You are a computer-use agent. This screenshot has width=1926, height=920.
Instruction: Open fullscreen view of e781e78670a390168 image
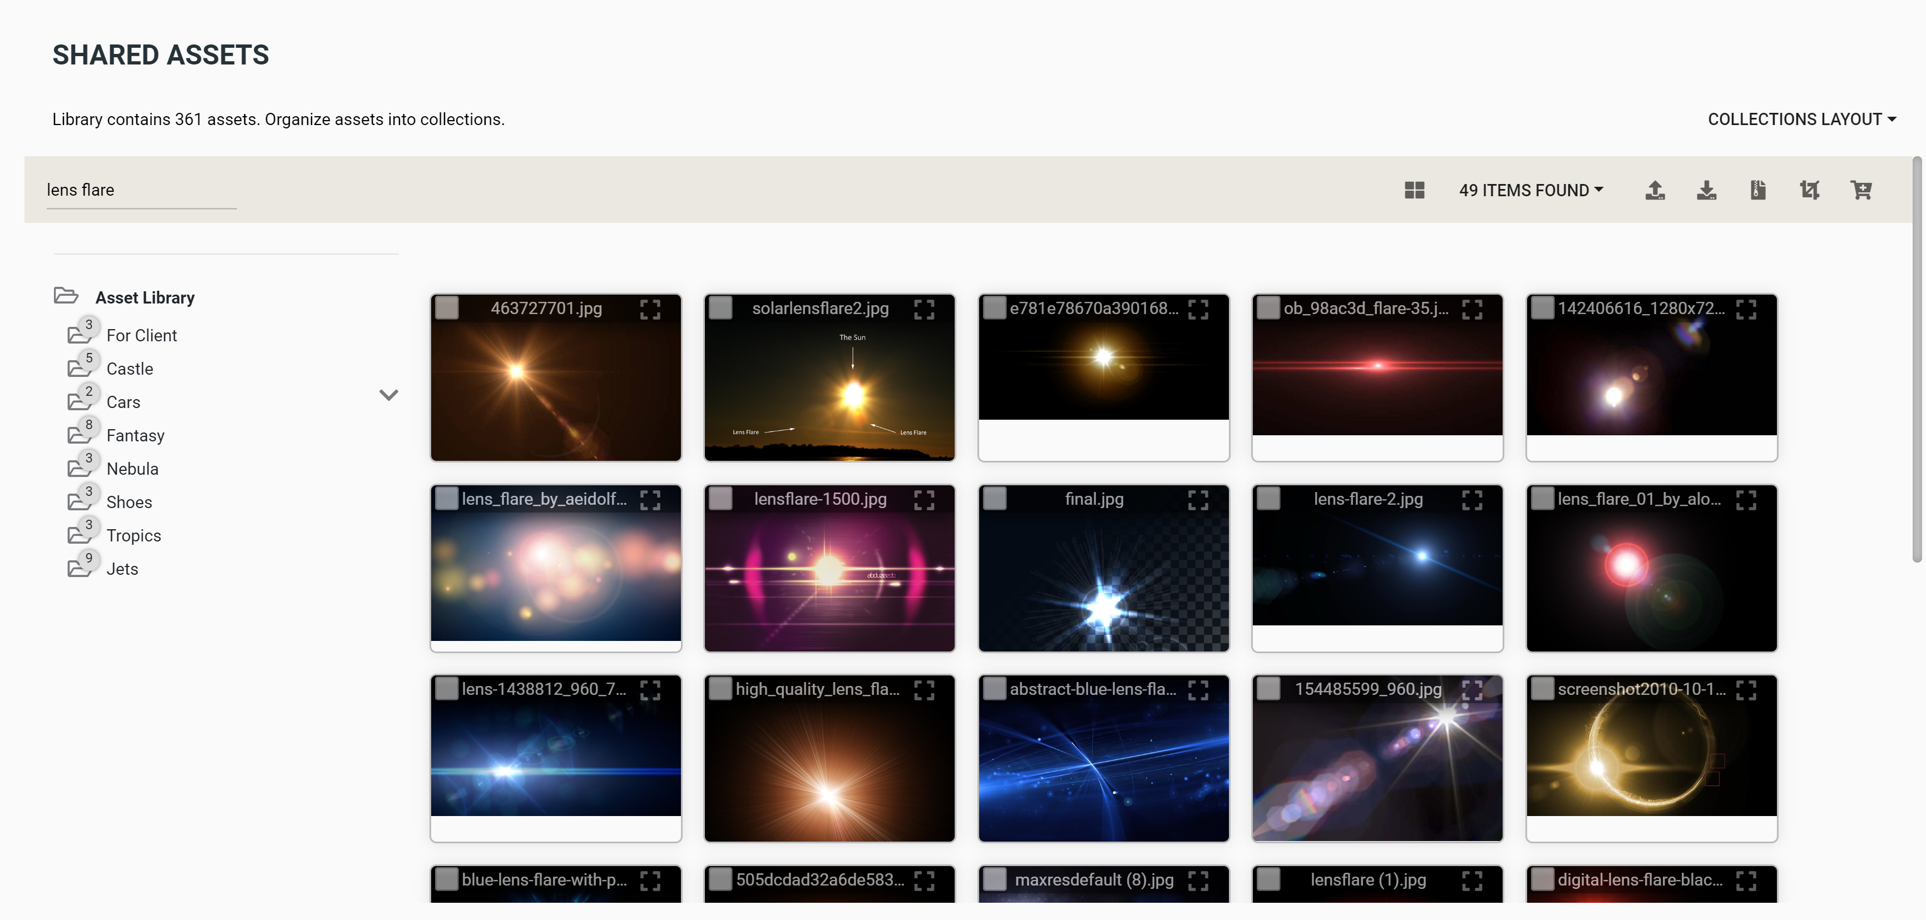pyautogui.click(x=1198, y=309)
